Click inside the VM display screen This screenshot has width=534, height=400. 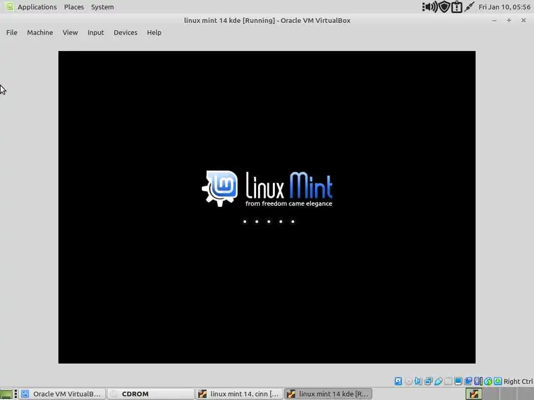coord(267,207)
